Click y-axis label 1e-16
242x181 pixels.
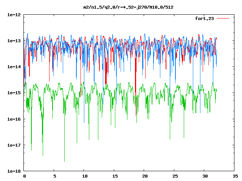pos(14,119)
